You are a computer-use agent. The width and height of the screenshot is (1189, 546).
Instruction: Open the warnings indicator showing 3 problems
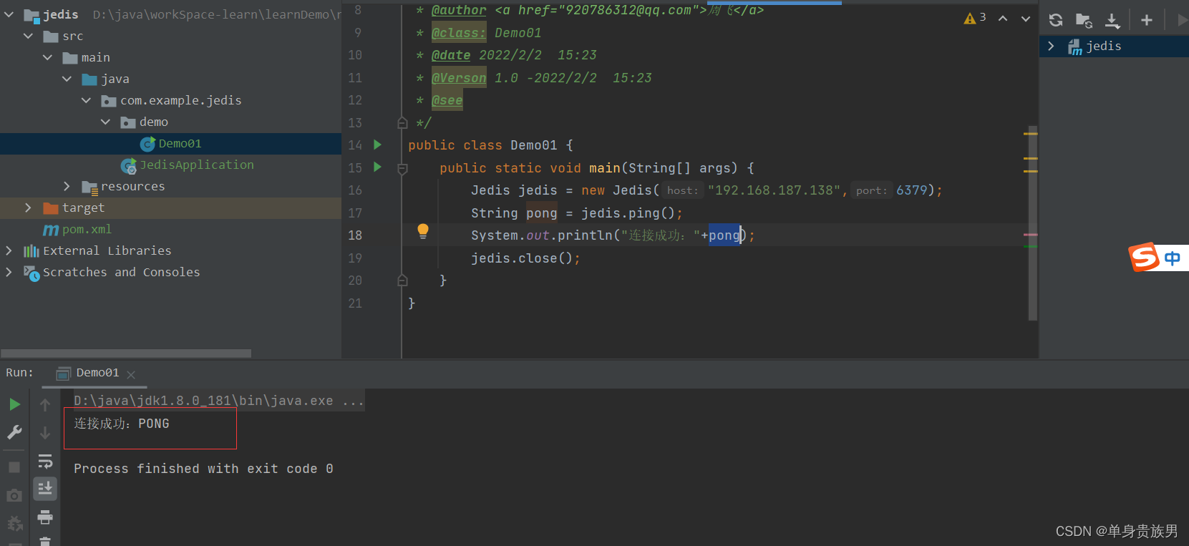coord(975,18)
